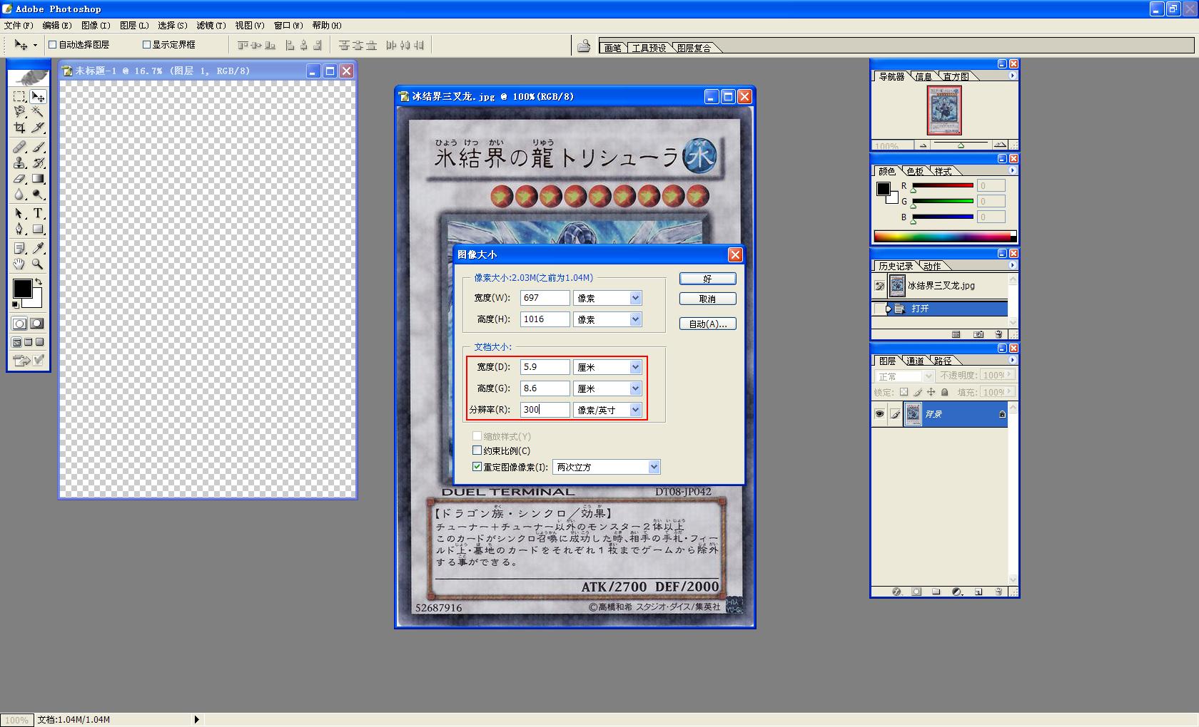Pick a color from the spectrum ramp
This screenshot has width=1199, height=727.
[x=945, y=236]
